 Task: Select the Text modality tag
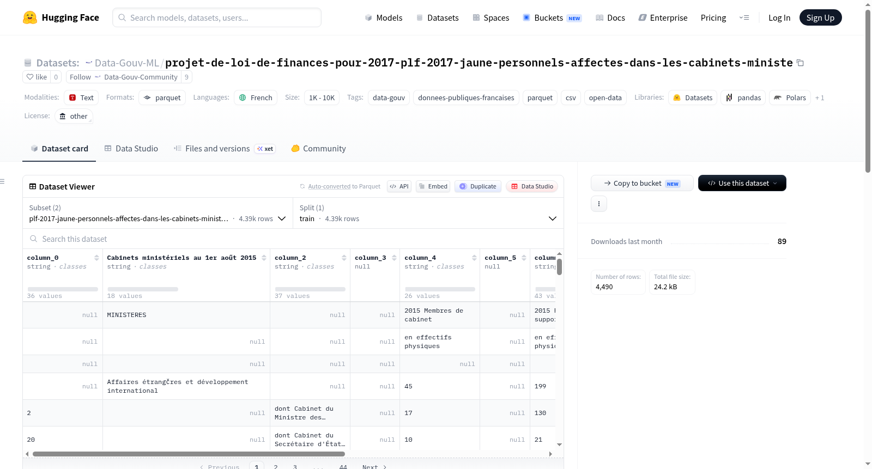pyautogui.click(x=81, y=98)
